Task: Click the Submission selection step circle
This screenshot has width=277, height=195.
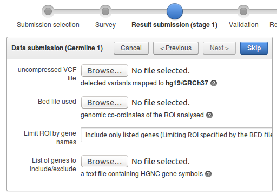Action: pos(48,11)
